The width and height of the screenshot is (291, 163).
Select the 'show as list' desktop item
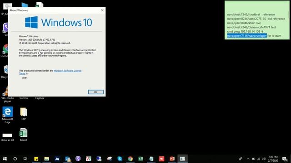[x=7, y=137]
